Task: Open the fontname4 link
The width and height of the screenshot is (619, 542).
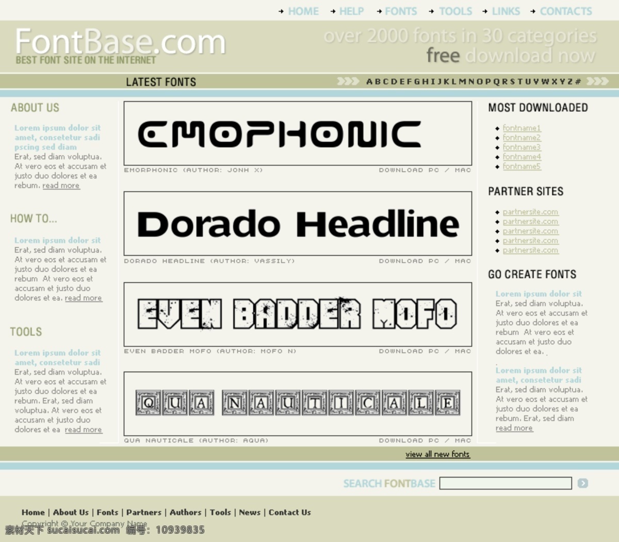Action: coord(522,157)
